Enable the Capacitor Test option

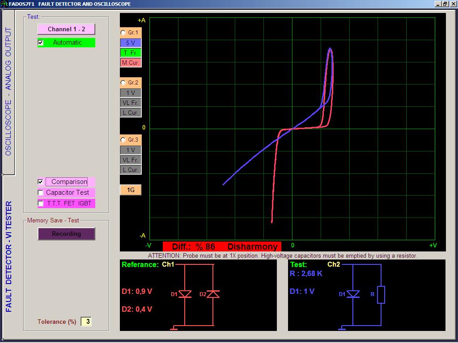coord(40,192)
